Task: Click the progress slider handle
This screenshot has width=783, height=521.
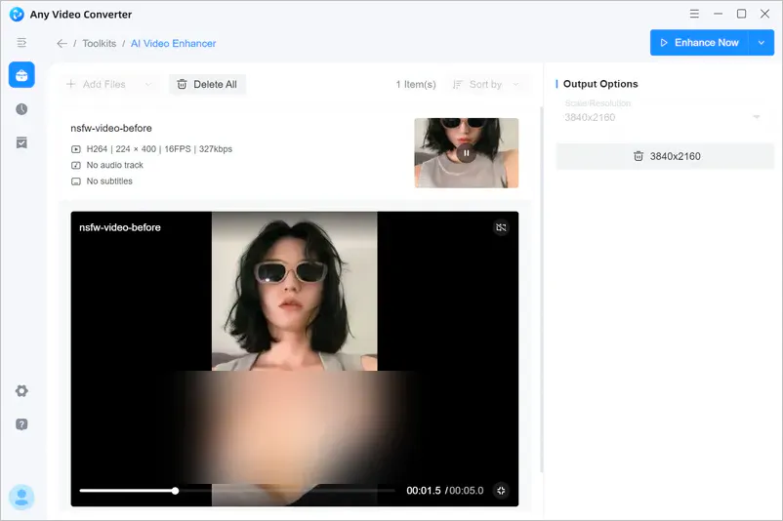Action: pos(176,491)
